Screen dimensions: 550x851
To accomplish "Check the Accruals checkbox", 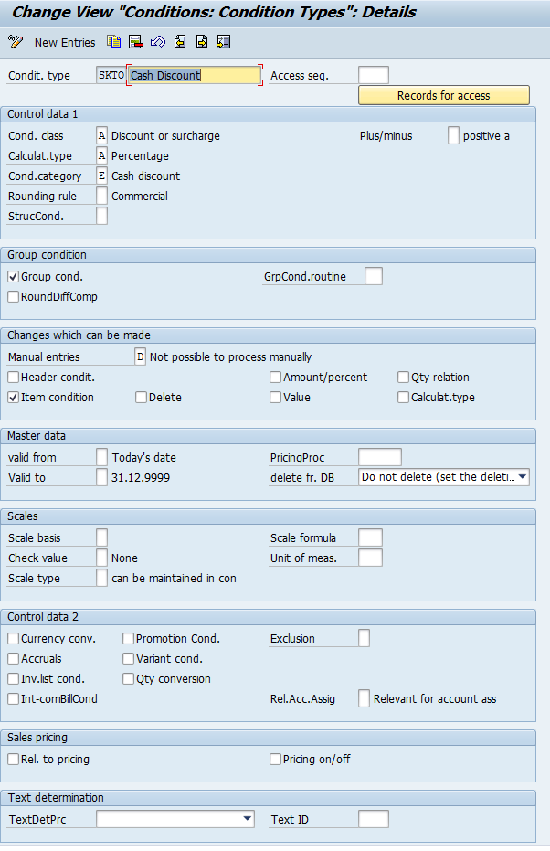I will point(14,659).
